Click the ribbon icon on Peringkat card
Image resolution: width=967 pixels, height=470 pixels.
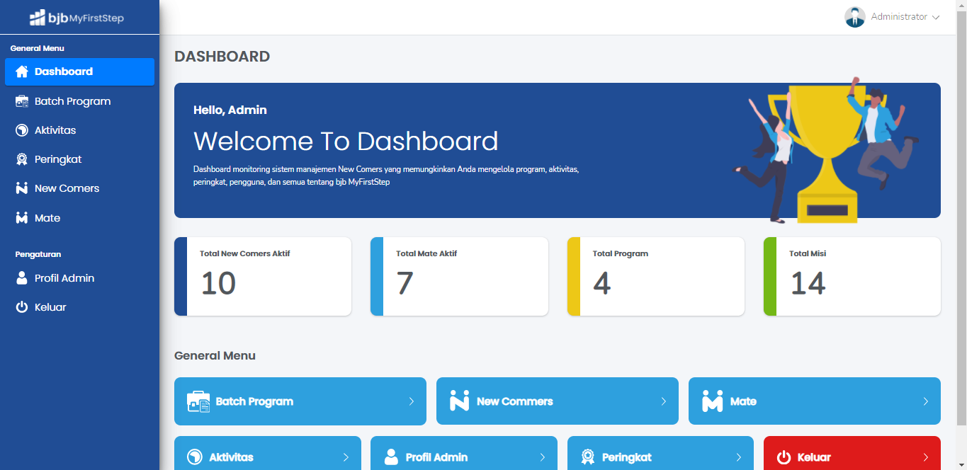pos(587,457)
